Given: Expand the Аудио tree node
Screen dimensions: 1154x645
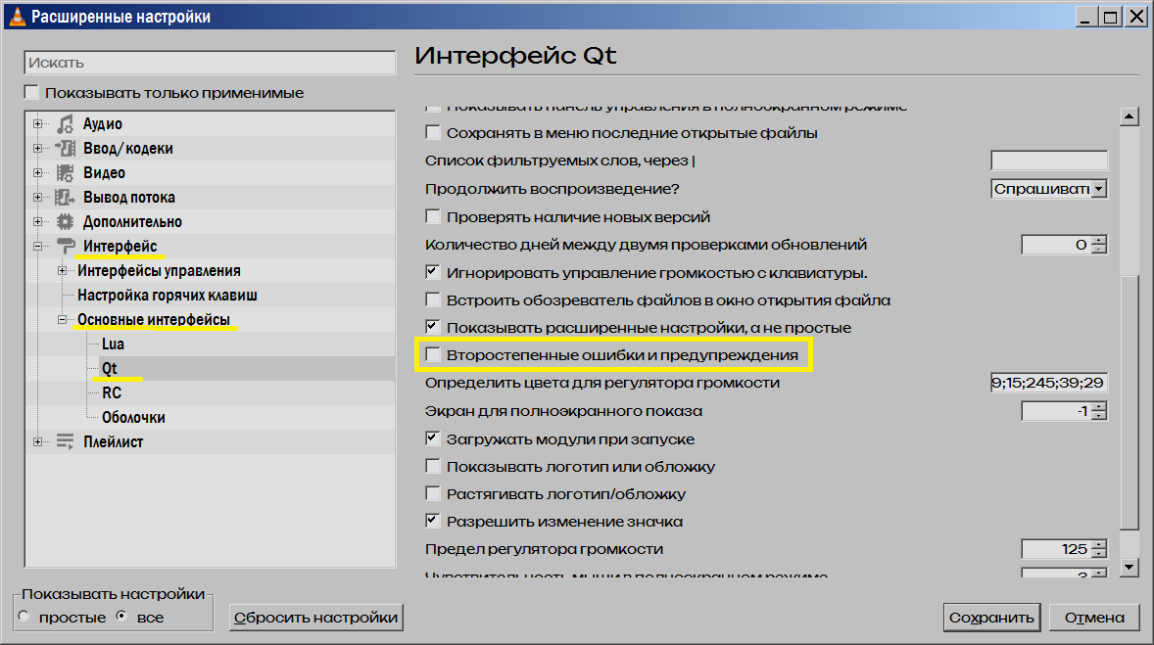Looking at the screenshot, I should pyautogui.click(x=37, y=124).
